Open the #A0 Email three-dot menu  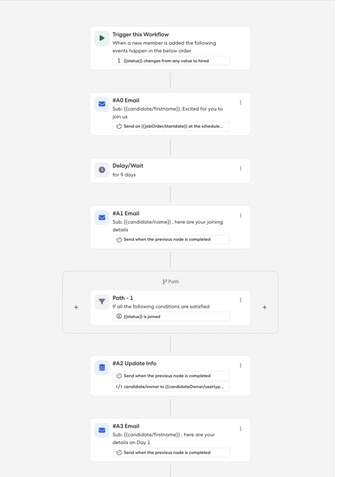240,102
